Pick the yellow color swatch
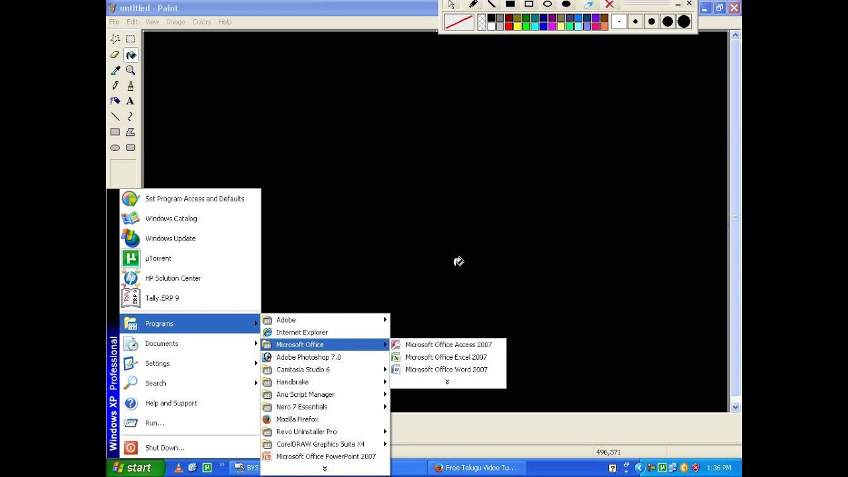This screenshot has height=477, width=848. 517,26
